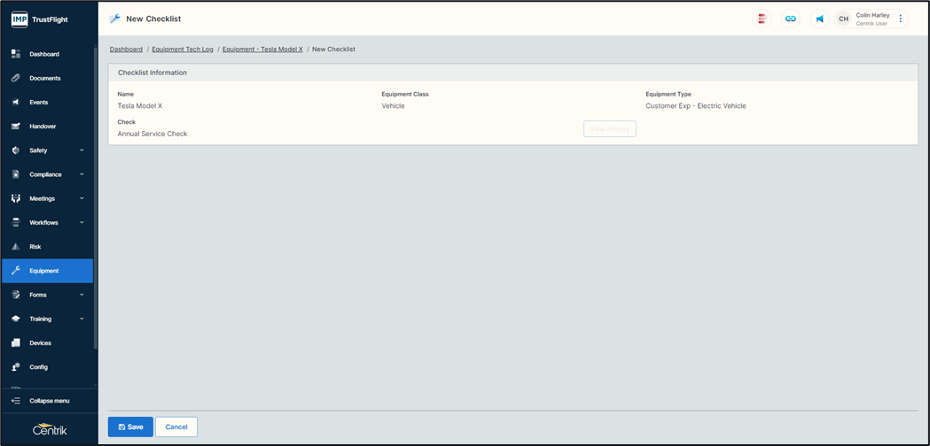Click the Compliance icon in sidebar
The image size is (930, 446).
(x=16, y=174)
